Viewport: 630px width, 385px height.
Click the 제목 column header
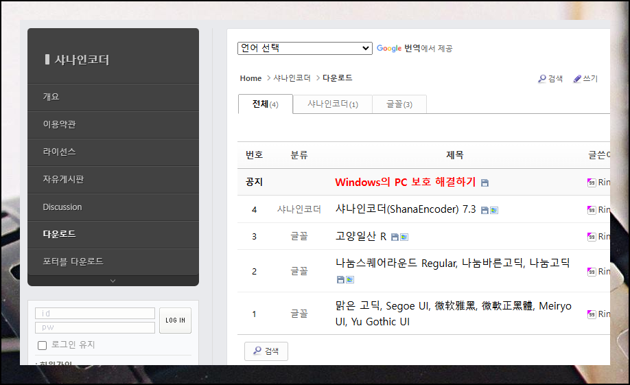(455, 155)
